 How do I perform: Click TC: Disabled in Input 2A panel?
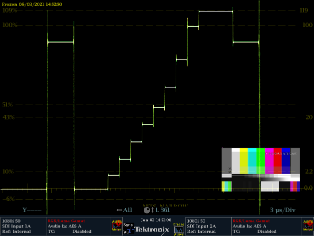pyautogui.click(x=254, y=231)
